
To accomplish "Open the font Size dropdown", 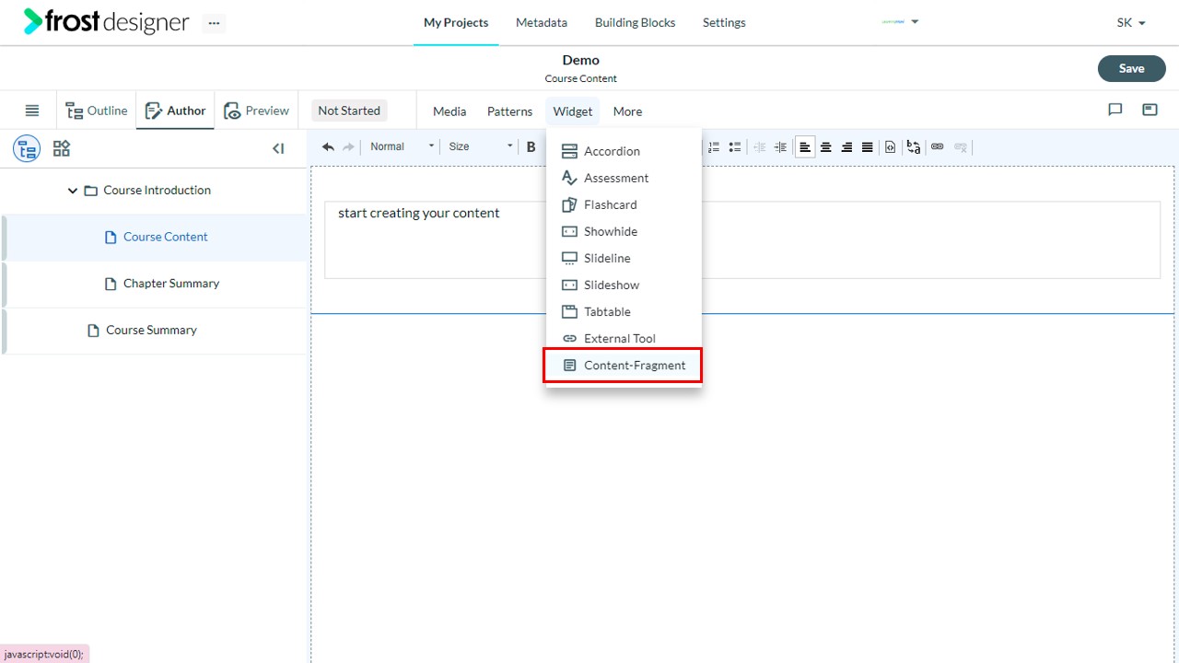I will pos(480,146).
